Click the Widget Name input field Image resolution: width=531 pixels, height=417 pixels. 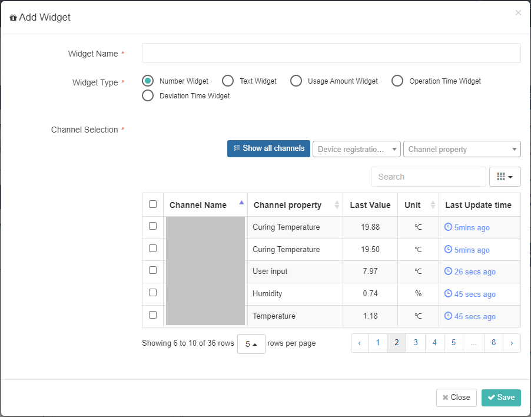tap(331, 53)
